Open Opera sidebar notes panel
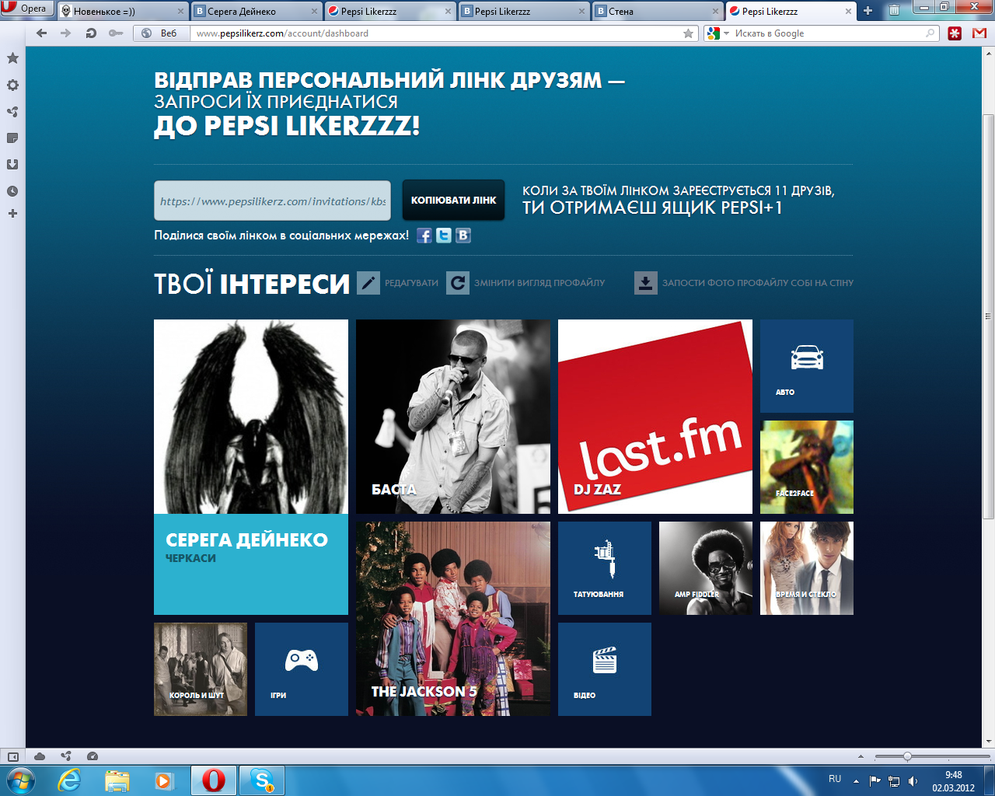 [12, 138]
